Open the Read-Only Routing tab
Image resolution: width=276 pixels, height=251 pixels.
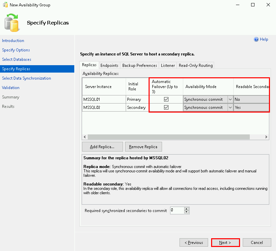pos(196,66)
